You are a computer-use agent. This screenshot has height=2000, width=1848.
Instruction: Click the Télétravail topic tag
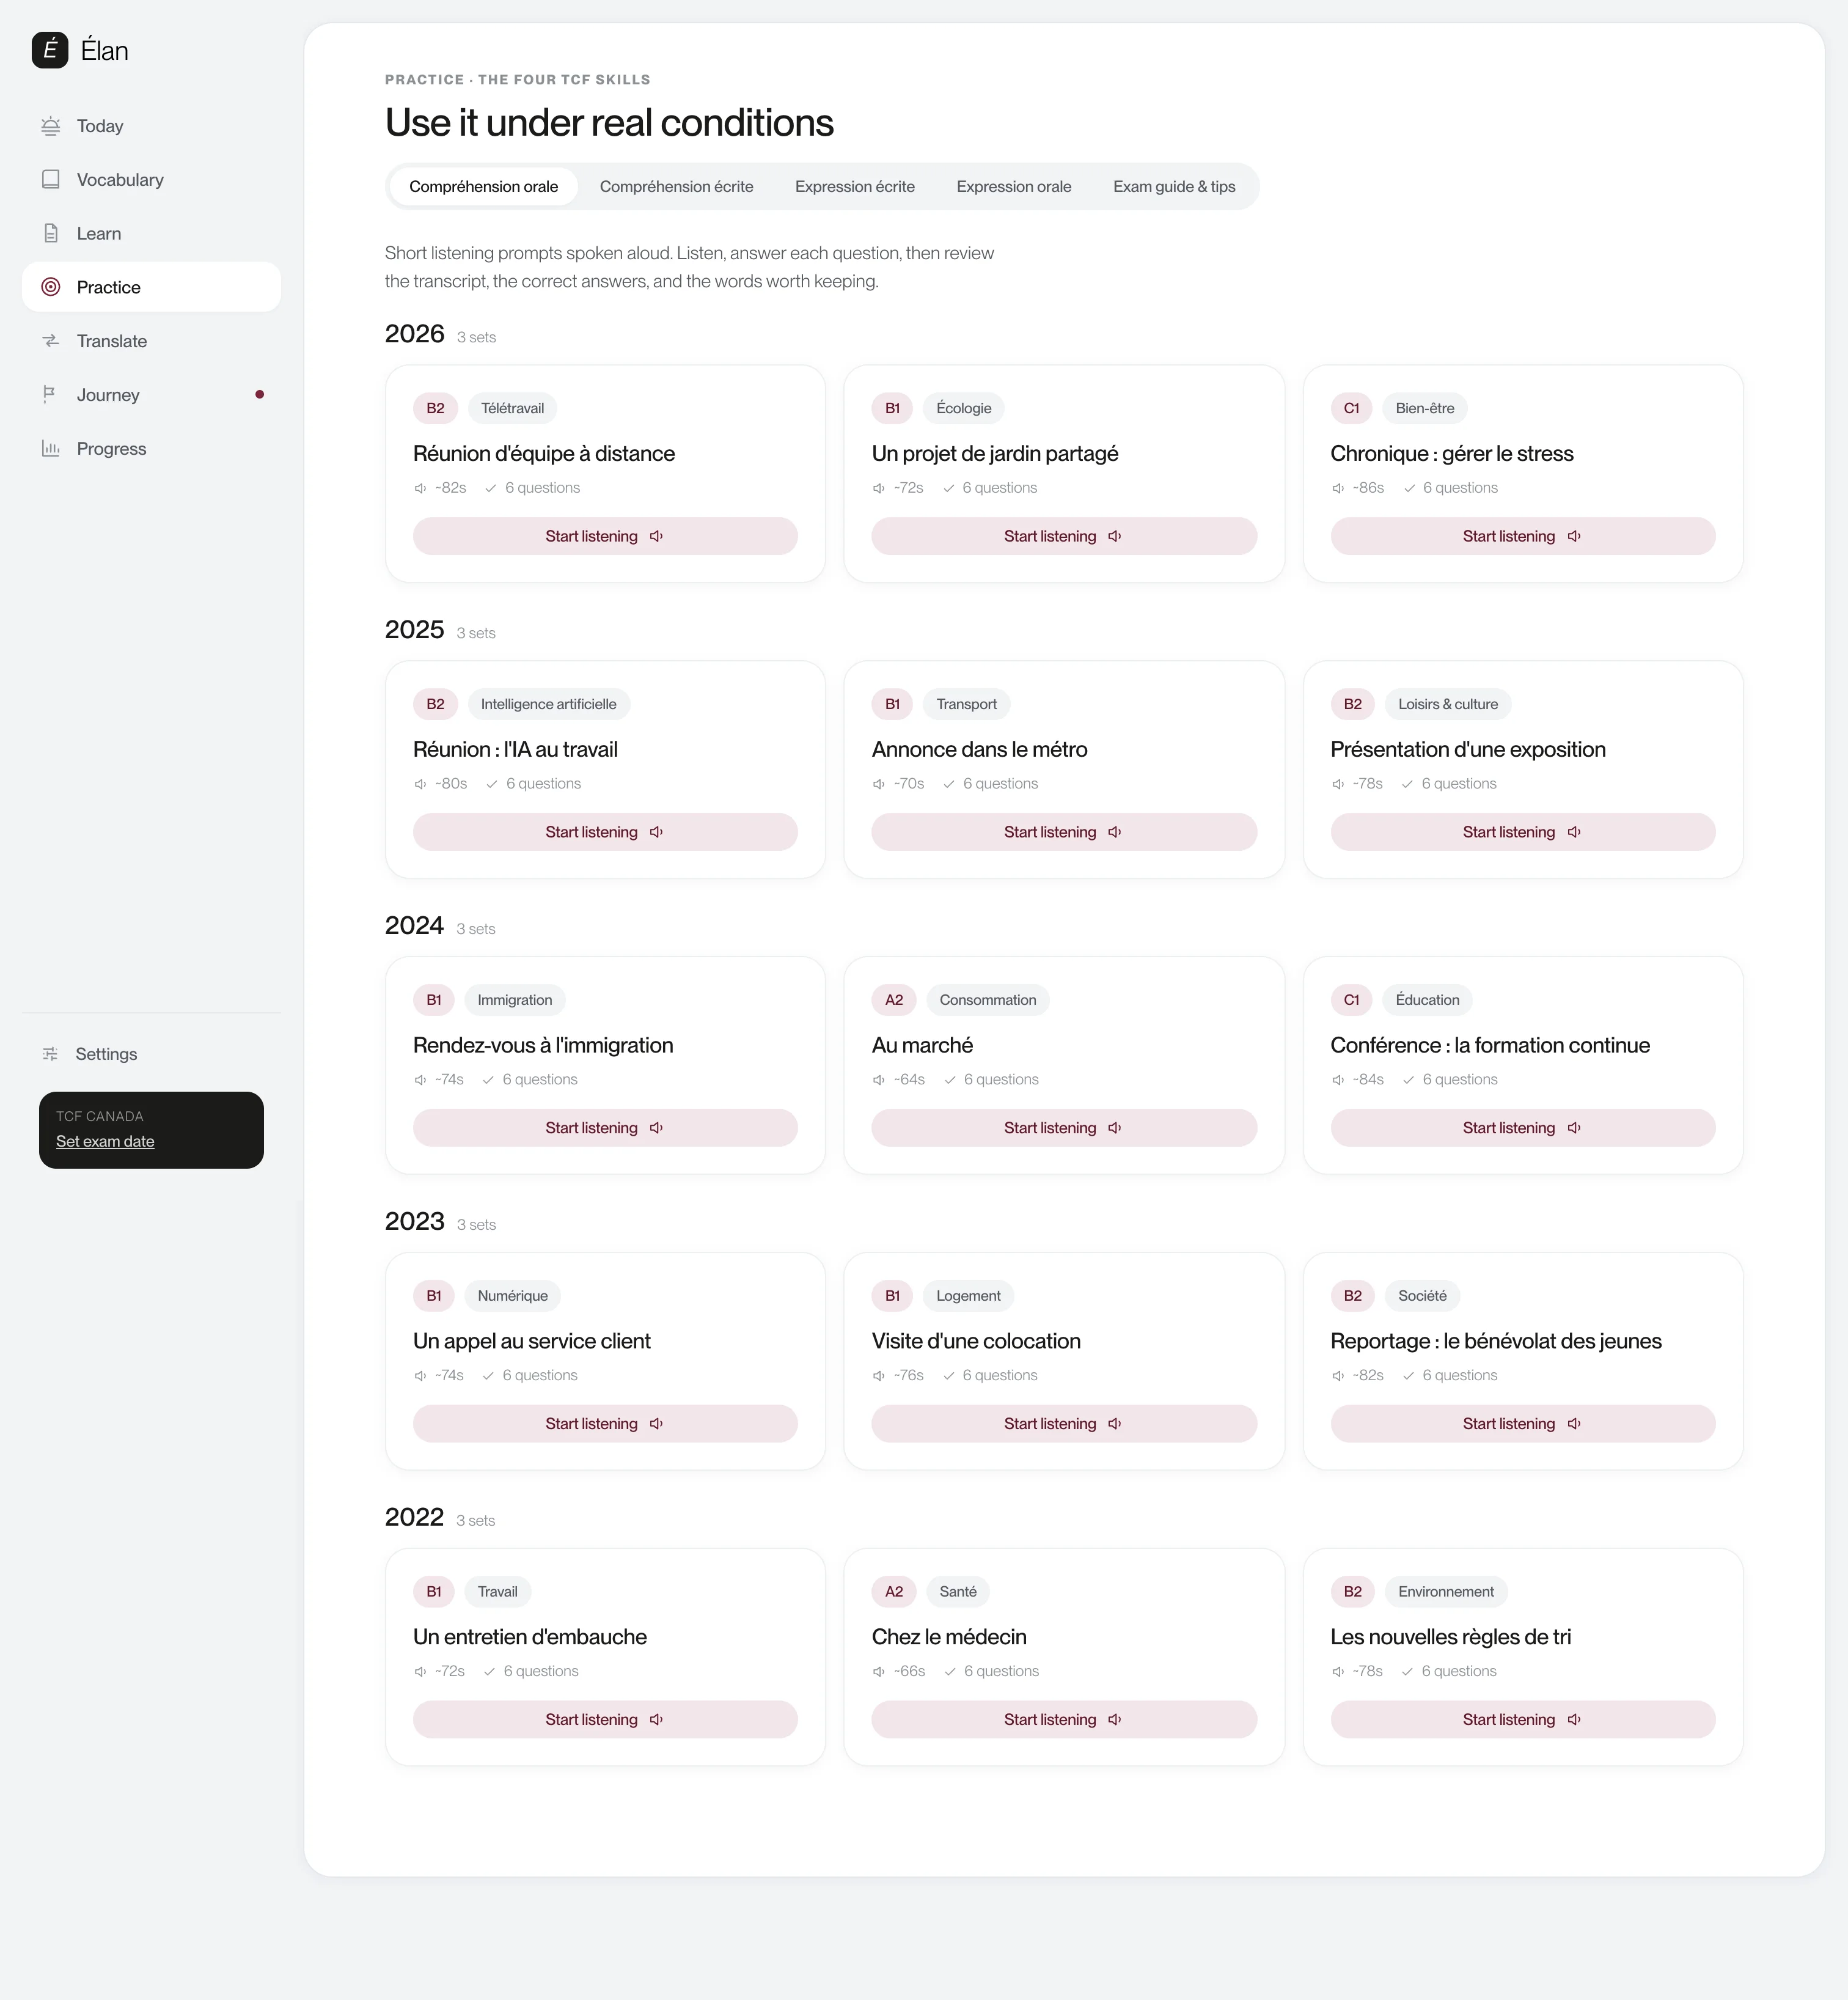[x=512, y=408]
